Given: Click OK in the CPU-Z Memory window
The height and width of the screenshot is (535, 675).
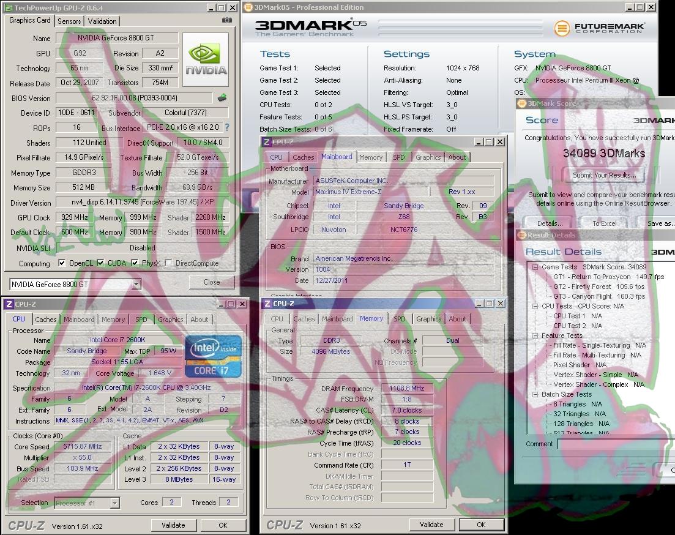Looking at the screenshot, I should (x=481, y=524).
